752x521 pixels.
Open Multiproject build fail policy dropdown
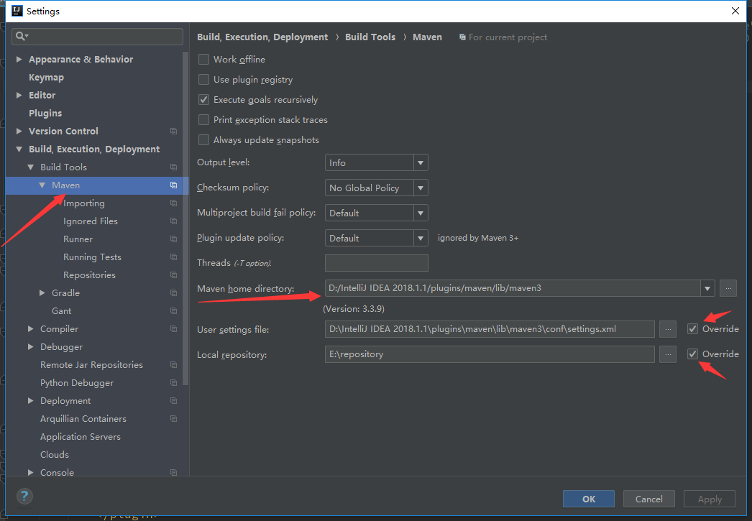click(377, 213)
